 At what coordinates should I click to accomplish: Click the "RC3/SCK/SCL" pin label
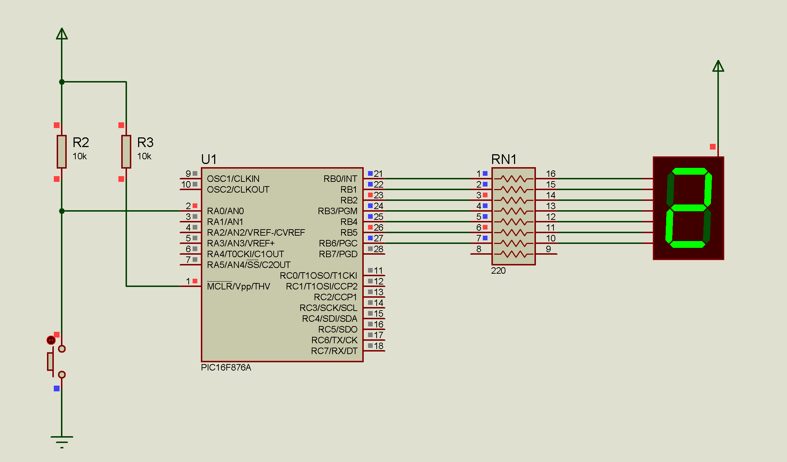click(329, 308)
